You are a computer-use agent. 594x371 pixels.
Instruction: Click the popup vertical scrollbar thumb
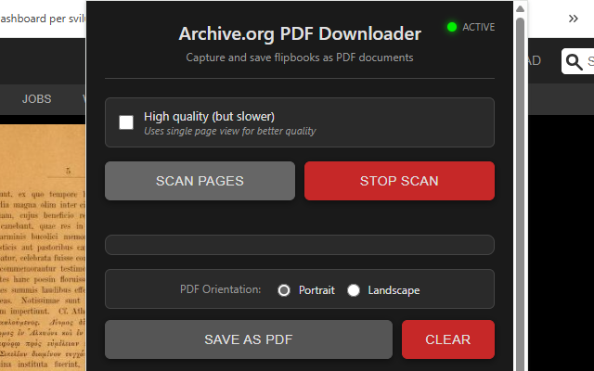pos(520,193)
